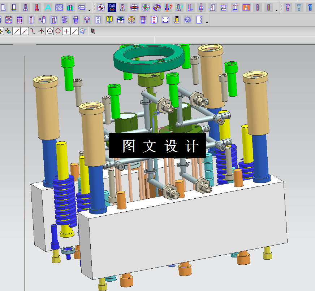Viewport: 315px width, 291px height.
Task: Click the blue screw icon after the toolbar grip
Action: [288, 8]
